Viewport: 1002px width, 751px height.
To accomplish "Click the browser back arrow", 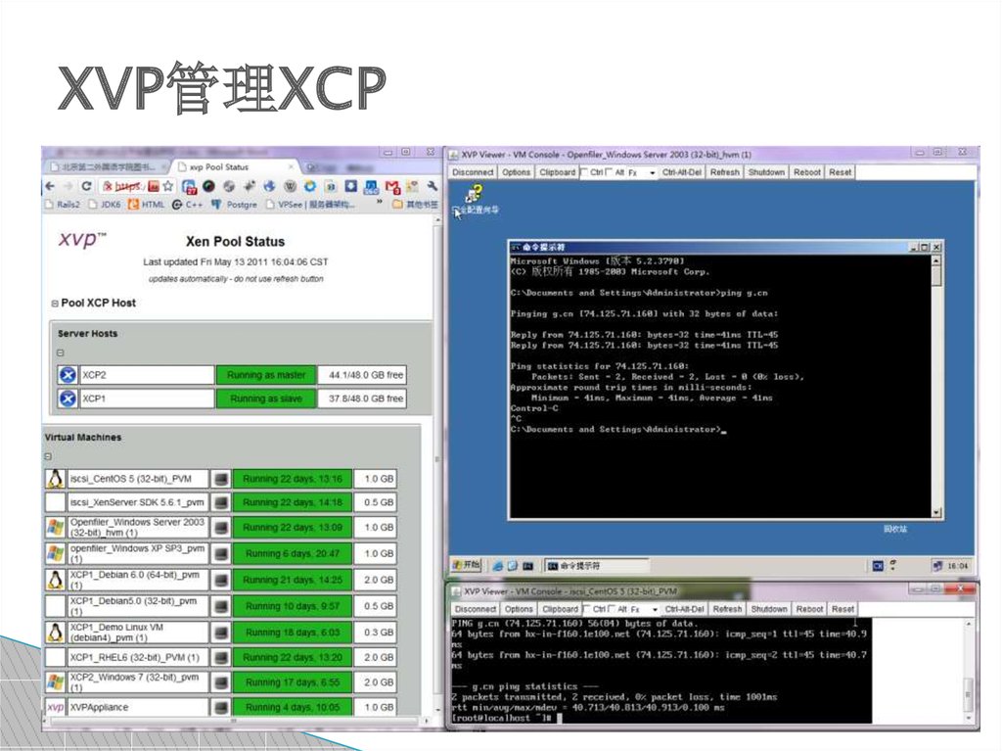I will [x=50, y=187].
